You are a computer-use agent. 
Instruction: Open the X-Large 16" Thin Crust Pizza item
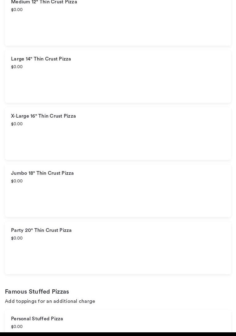tap(44, 116)
